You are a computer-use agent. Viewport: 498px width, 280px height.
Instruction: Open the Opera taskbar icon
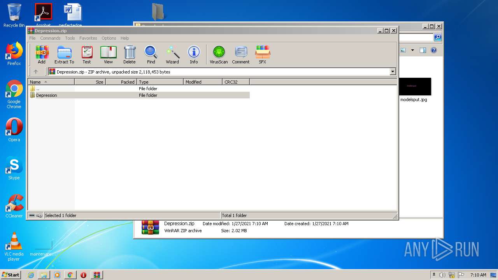[x=83, y=275]
